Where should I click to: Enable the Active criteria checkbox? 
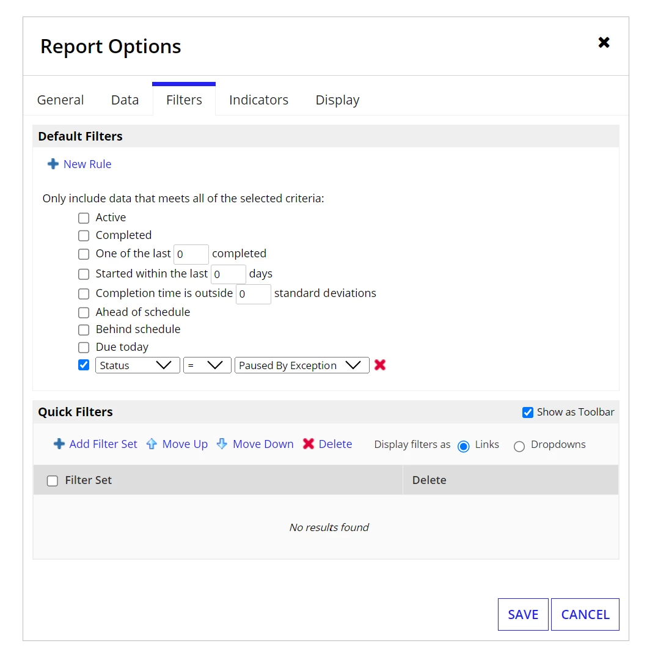click(x=84, y=218)
